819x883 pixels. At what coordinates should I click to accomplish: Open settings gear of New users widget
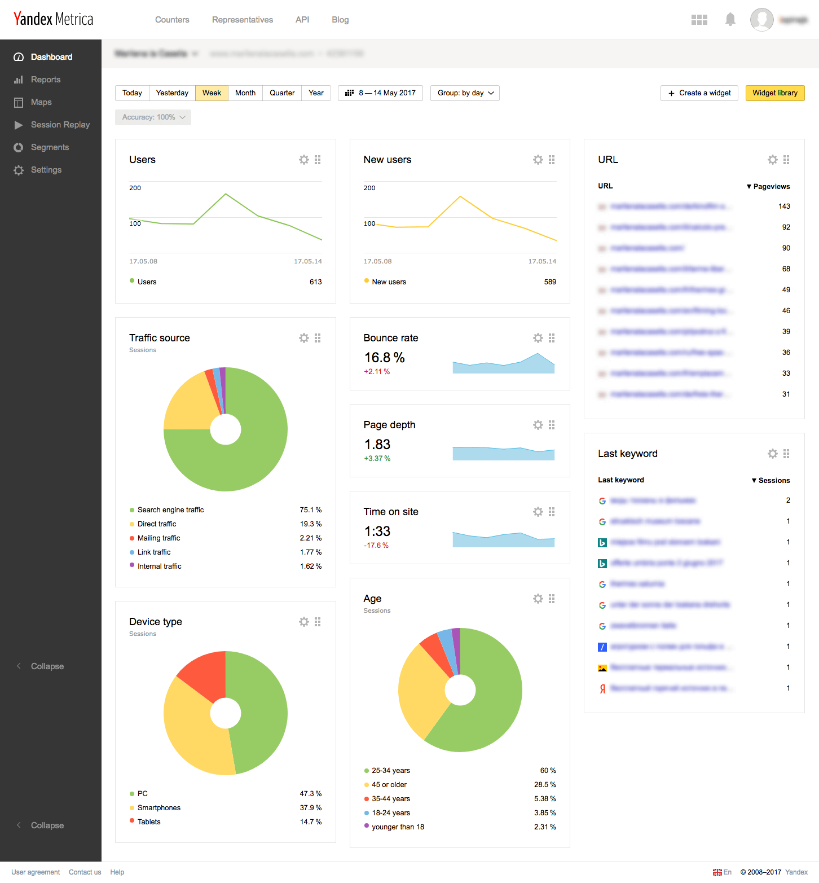pyautogui.click(x=538, y=160)
